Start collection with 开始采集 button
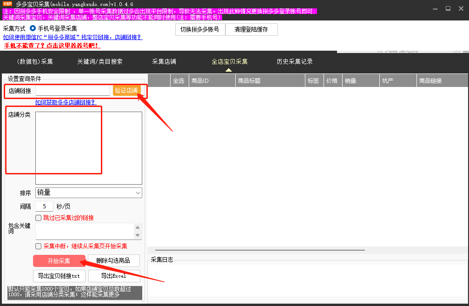 click(x=59, y=261)
